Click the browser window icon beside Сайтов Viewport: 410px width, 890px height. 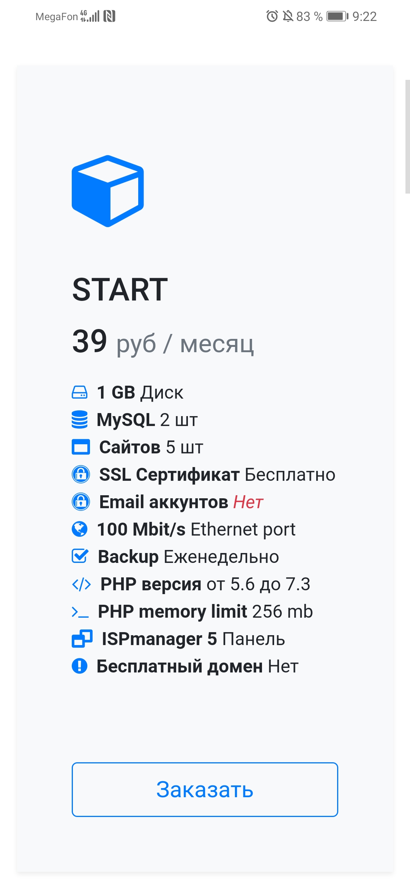coord(81,447)
